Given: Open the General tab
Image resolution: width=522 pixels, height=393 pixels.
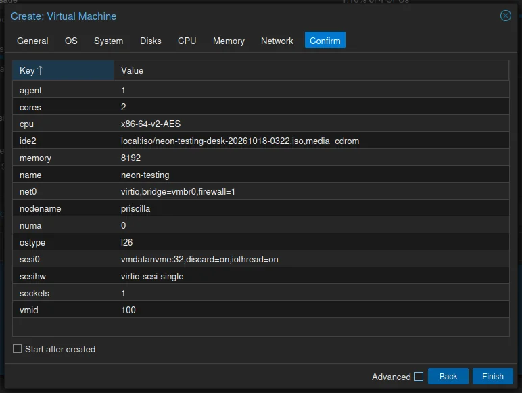Looking at the screenshot, I should click(x=32, y=41).
